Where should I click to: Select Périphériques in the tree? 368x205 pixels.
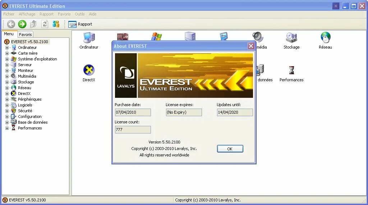click(x=30, y=99)
